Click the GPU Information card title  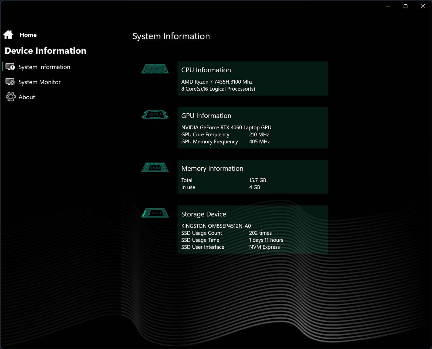(206, 116)
